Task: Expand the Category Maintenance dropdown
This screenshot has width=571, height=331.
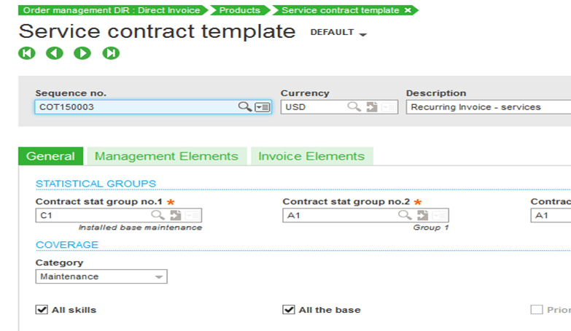Action: (159, 277)
